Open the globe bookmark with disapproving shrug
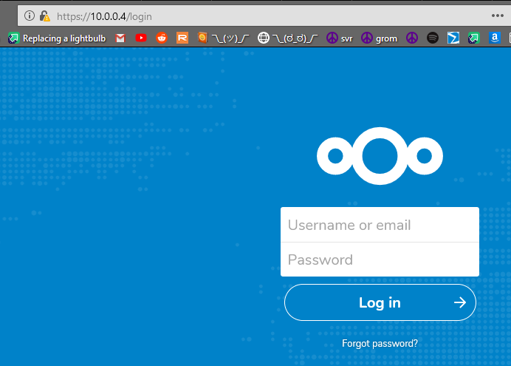Image resolution: width=511 pixels, height=366 pixels. (x=287, y=38)
